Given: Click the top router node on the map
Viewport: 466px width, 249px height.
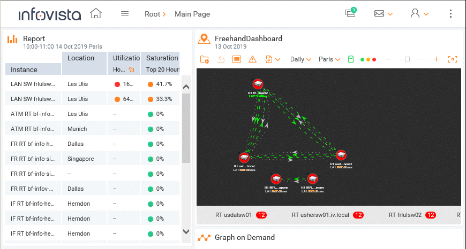Looking at the screenshot, I should point(258,84).
